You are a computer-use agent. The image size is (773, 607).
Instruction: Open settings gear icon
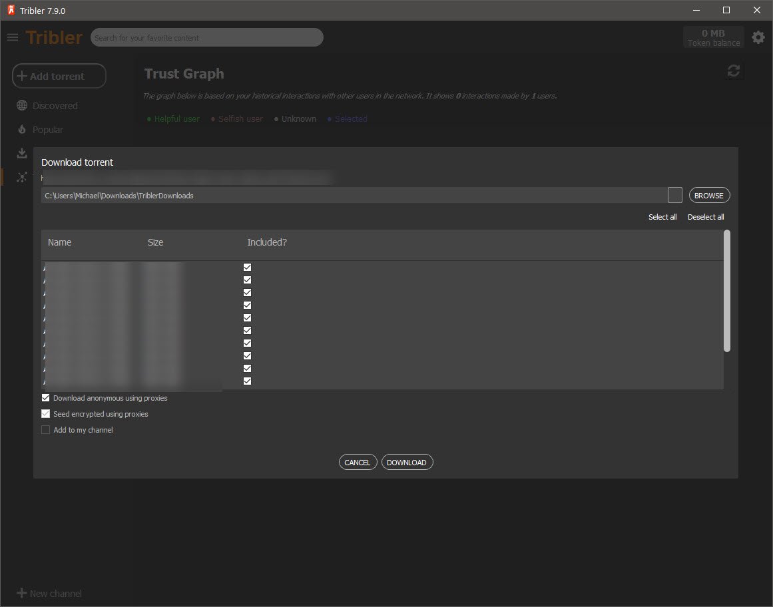[x=758, y=37]
